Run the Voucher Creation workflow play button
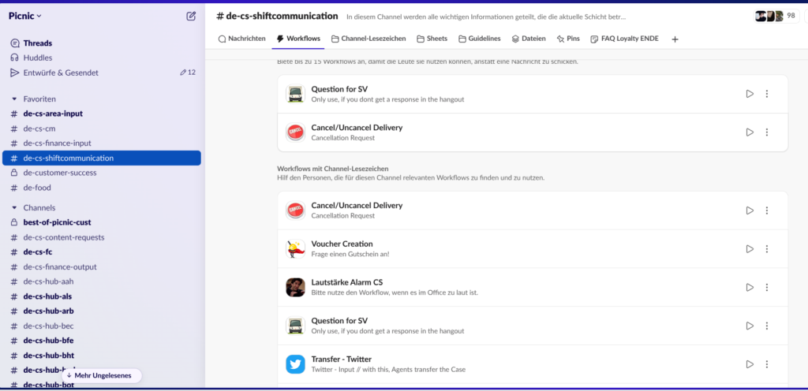This screenshot has height=391, width=808. pos(750,249)
